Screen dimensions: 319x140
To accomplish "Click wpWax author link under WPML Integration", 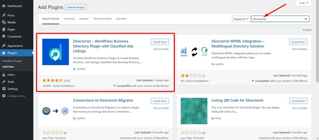I will (219, 64).
